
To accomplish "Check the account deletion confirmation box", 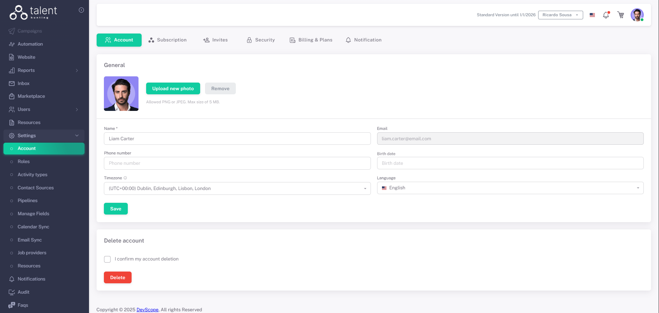I will point(107,259).
